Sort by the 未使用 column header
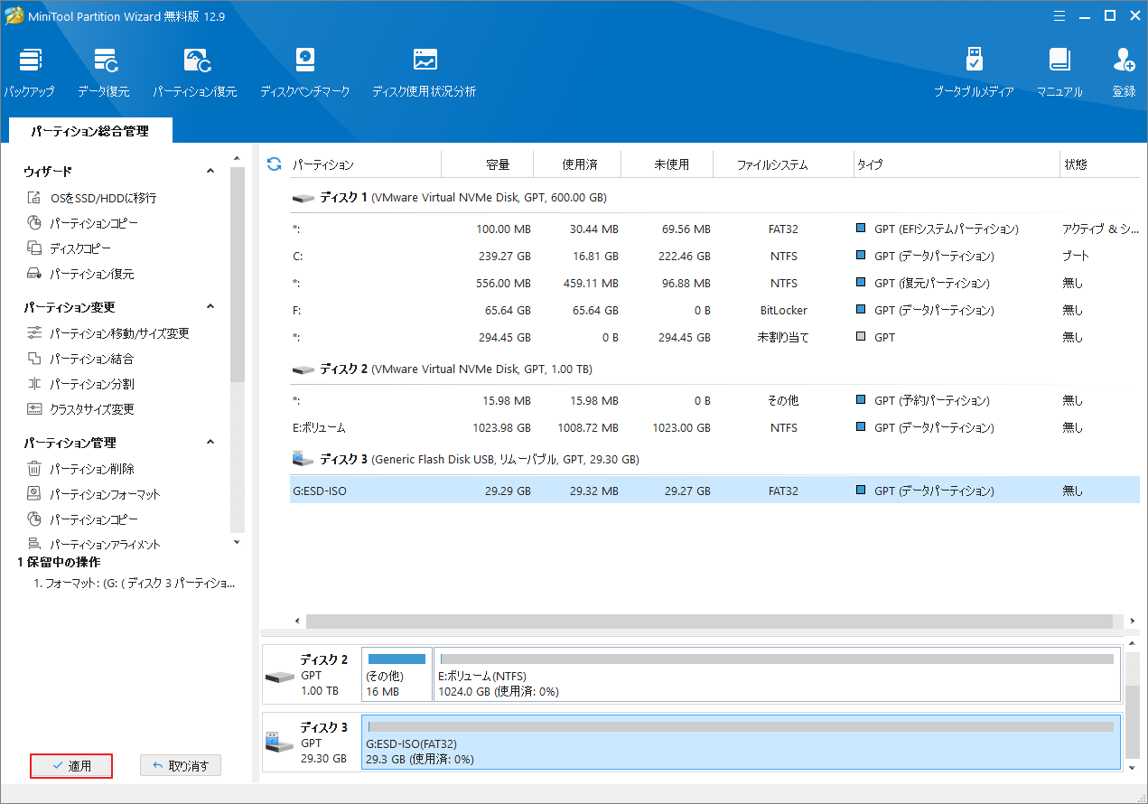 668,164
